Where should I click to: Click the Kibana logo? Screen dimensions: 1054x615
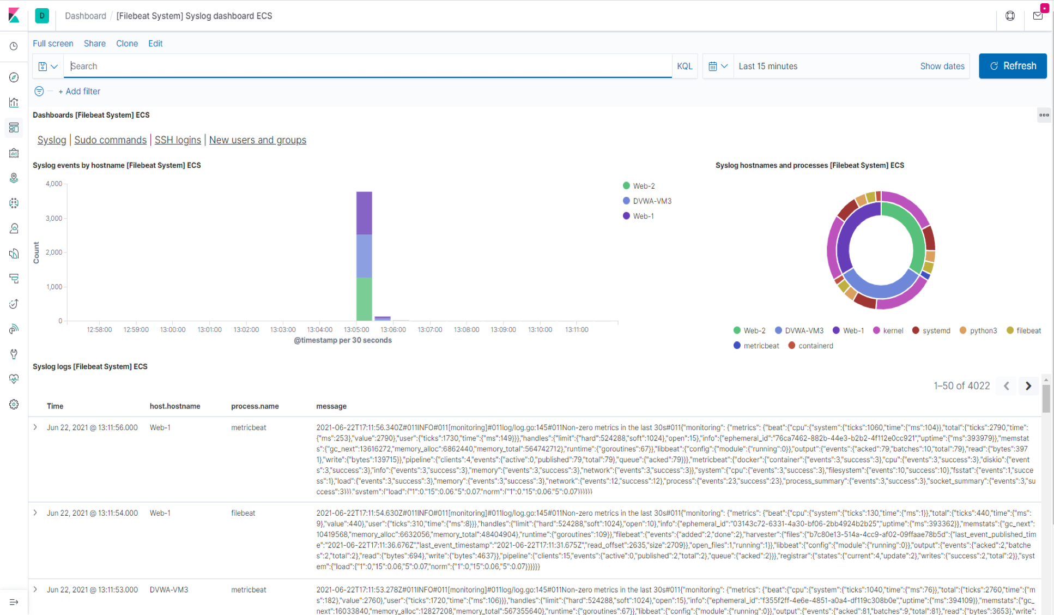pos(14,15)
